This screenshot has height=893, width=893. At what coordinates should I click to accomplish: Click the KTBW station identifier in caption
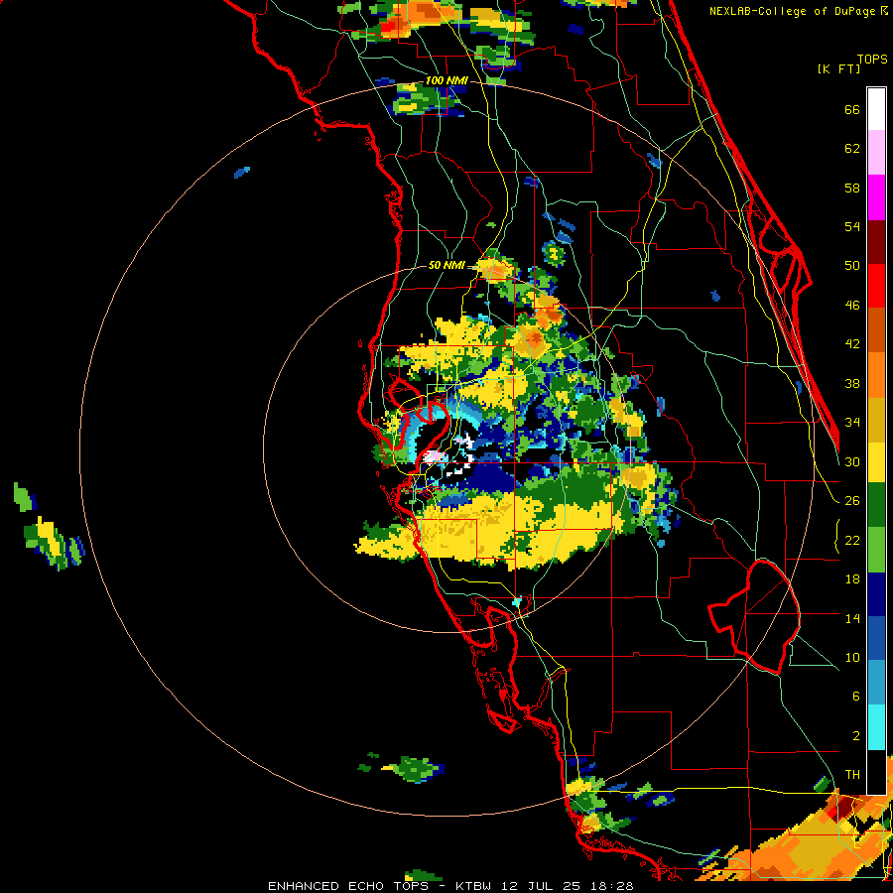pyautogui.click(x=472, y=886)
